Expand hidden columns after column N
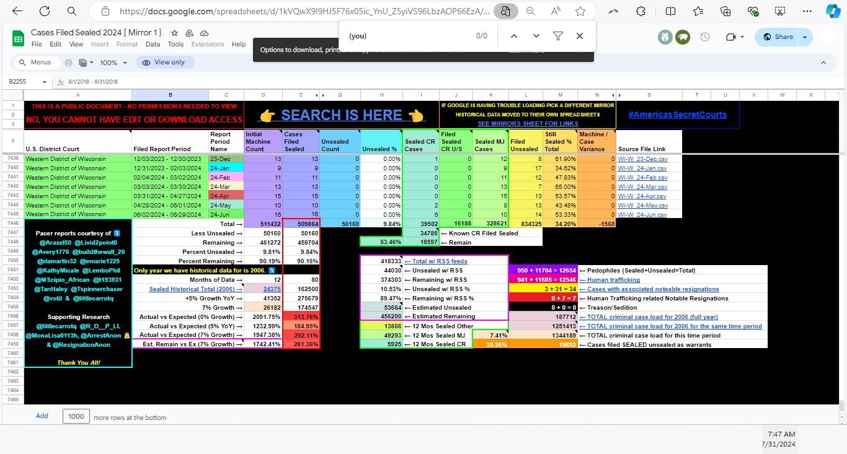 (616, 95)
